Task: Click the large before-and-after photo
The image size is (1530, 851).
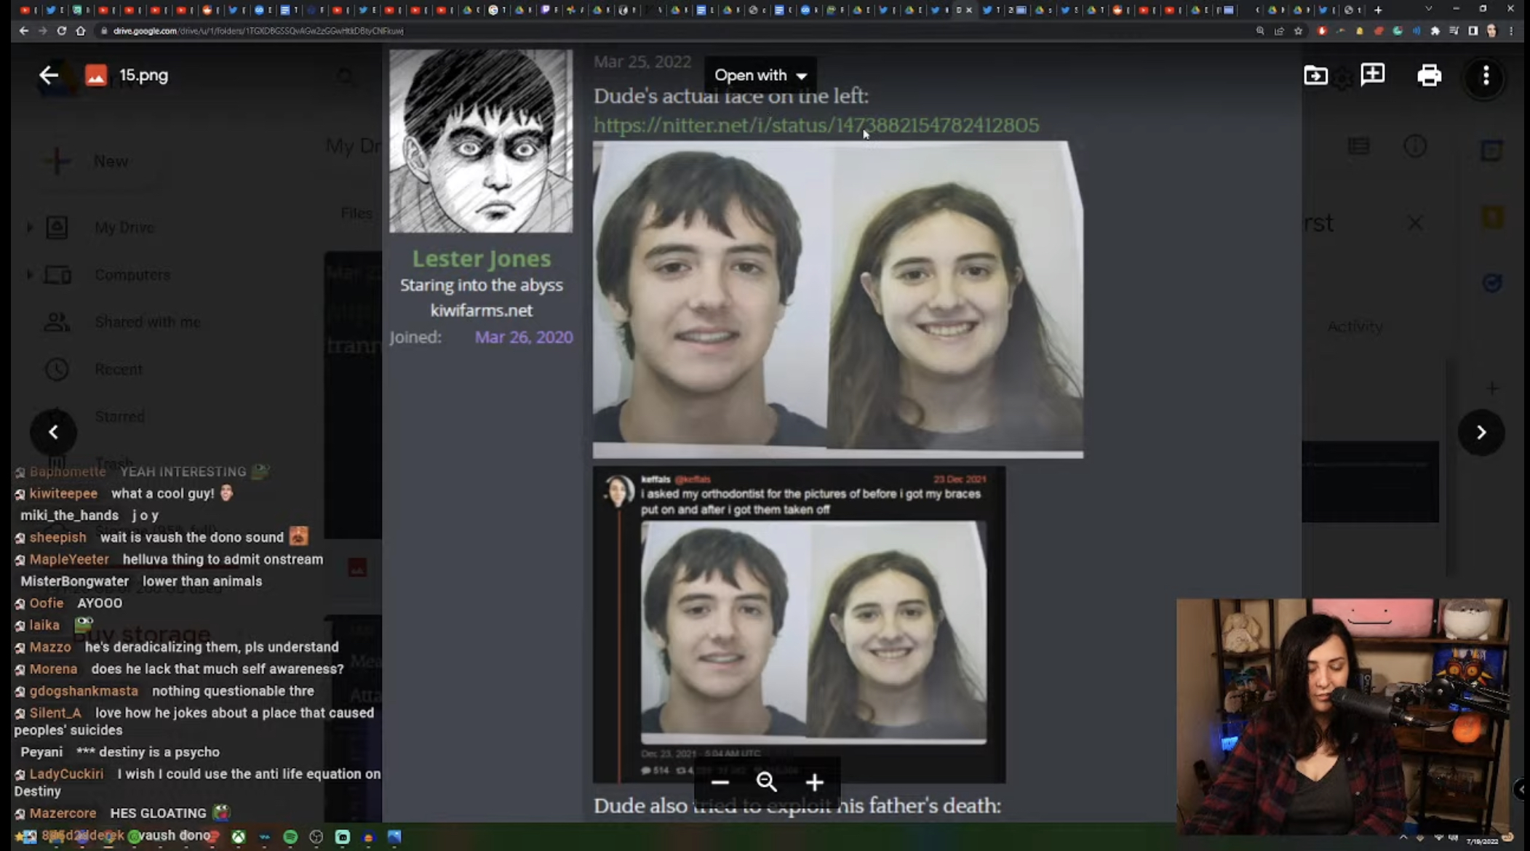Action: (837, 300)
